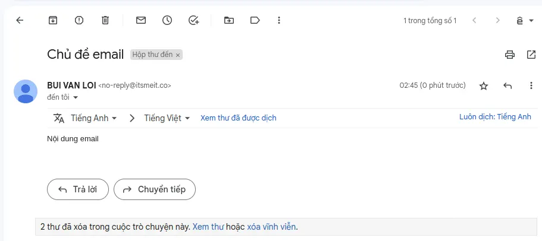Delete the email with the trash icon
Screen dimensions: 542x241
point(105,20)
